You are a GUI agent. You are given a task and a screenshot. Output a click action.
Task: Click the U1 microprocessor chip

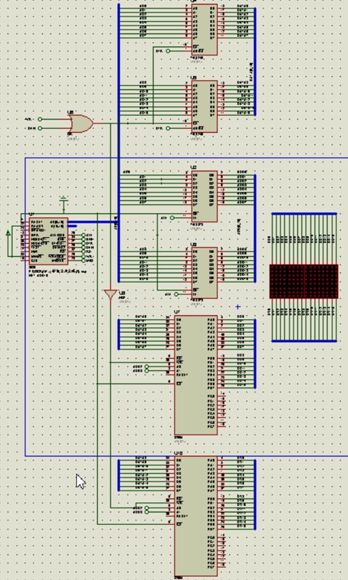pos(48,241)
